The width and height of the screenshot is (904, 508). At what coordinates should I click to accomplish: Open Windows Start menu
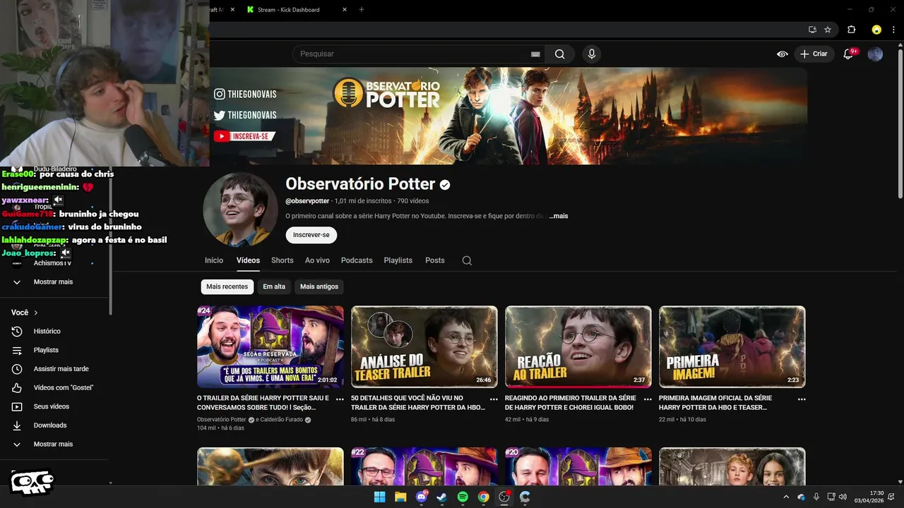(x=379, y=497)
